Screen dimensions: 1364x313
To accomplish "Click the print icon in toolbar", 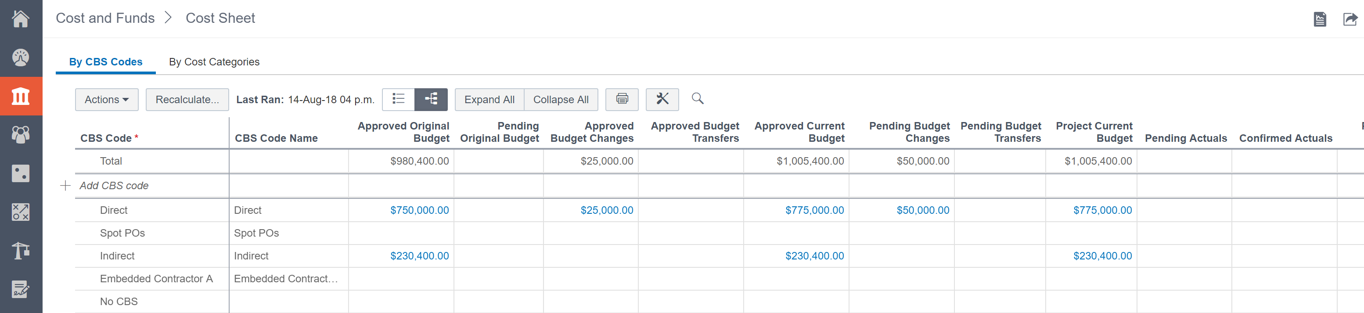I will 622,99.
